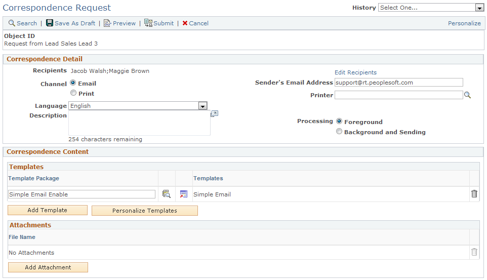The image size is (487, 280).
Task: Open Template Package lookup icon
Action: pos(166,194)
